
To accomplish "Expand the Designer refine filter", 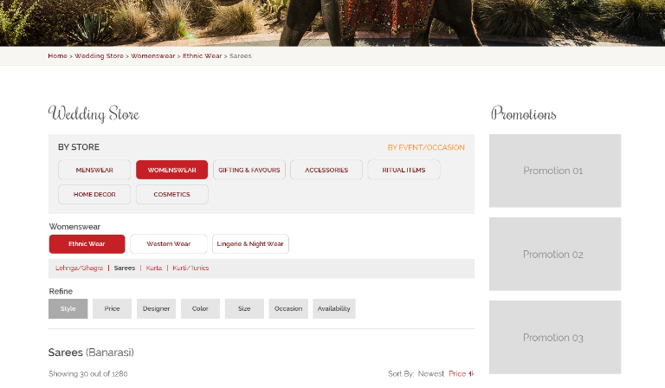I will tap(156, 308).
